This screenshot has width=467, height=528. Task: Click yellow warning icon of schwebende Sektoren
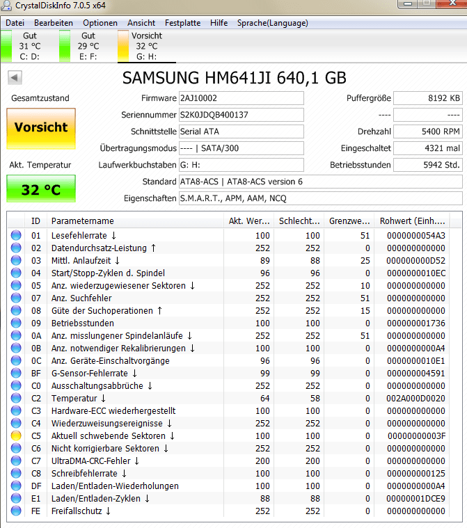point(16,435)
